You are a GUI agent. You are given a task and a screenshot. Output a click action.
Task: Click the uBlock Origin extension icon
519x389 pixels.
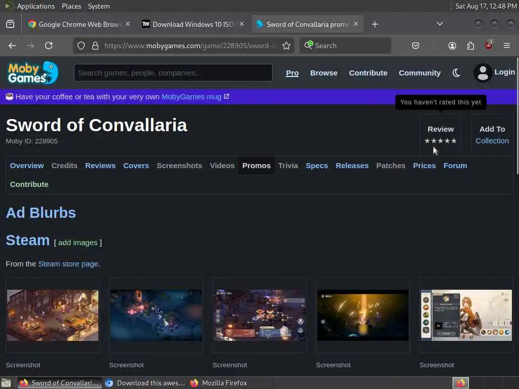click(x=489, y=45)
